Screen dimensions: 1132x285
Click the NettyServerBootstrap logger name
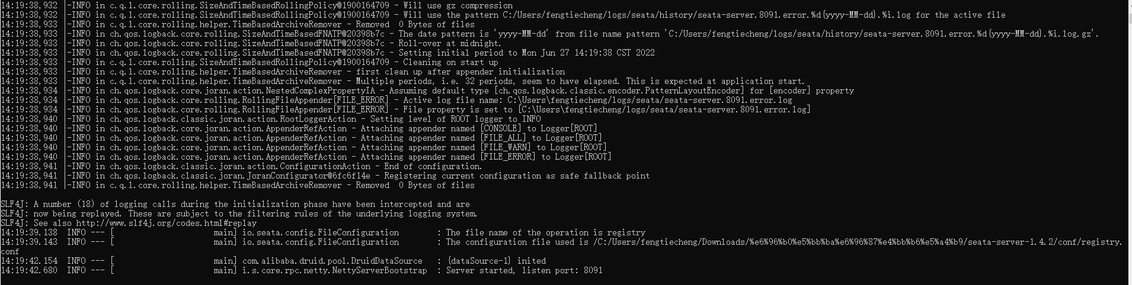click(x=335, y=270)
